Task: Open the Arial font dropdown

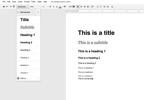Action: 35,7
